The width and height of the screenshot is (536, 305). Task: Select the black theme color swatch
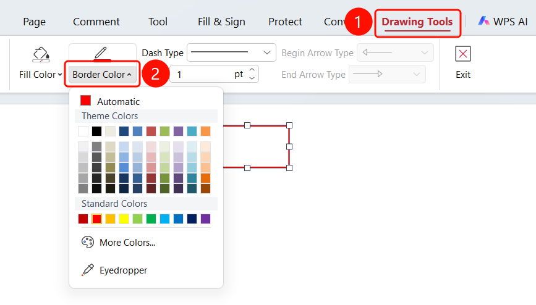click(x=96, y=131)
